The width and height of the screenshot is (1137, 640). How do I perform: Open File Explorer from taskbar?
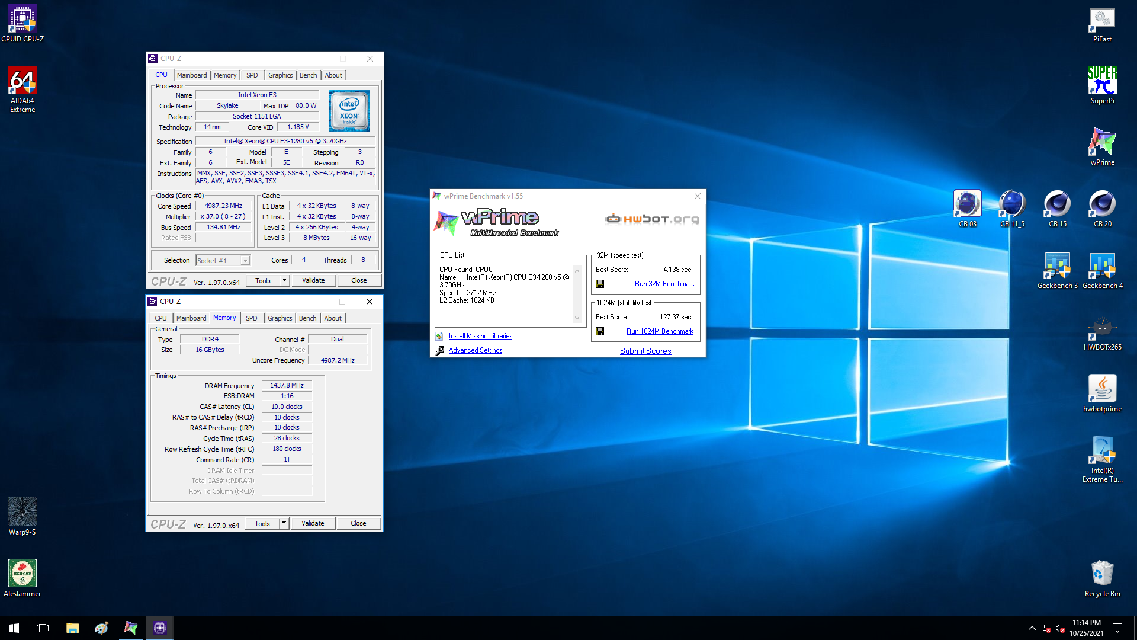(x=72, y=628)
